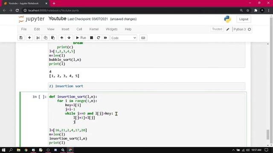Open Chrome from the taskbar

pos(26,150)
